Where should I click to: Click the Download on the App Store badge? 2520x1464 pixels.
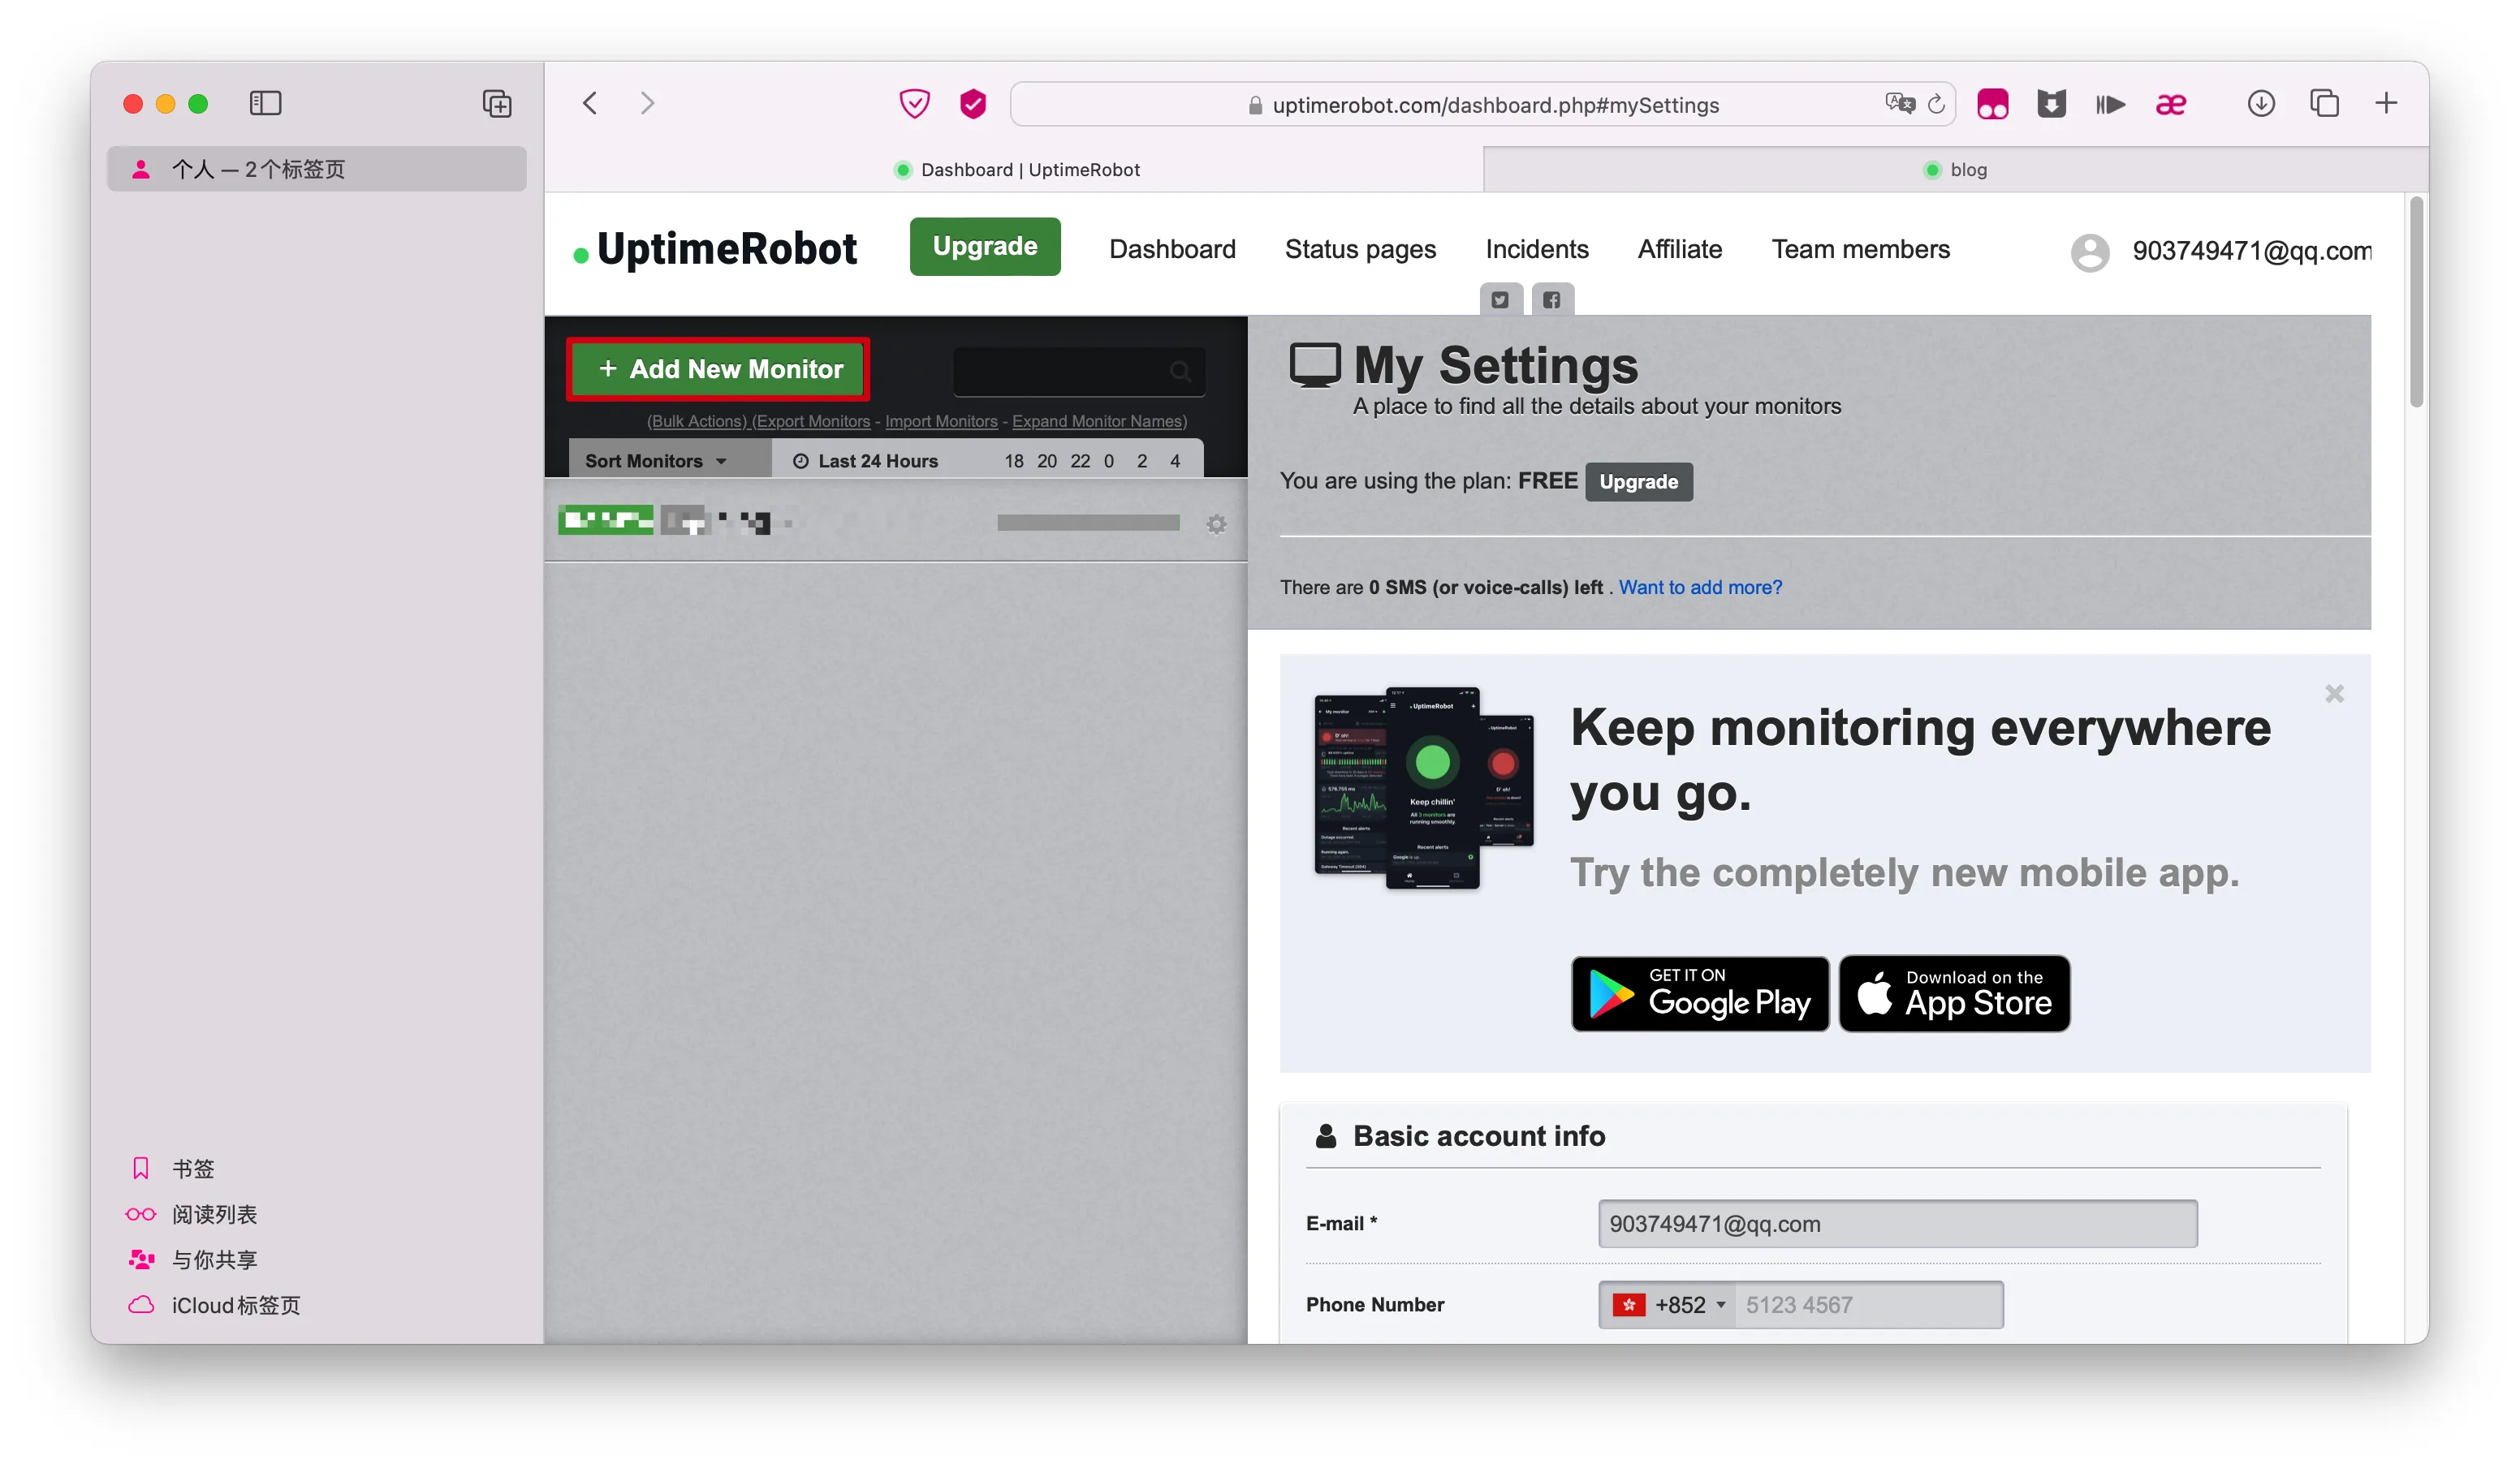1954,993
